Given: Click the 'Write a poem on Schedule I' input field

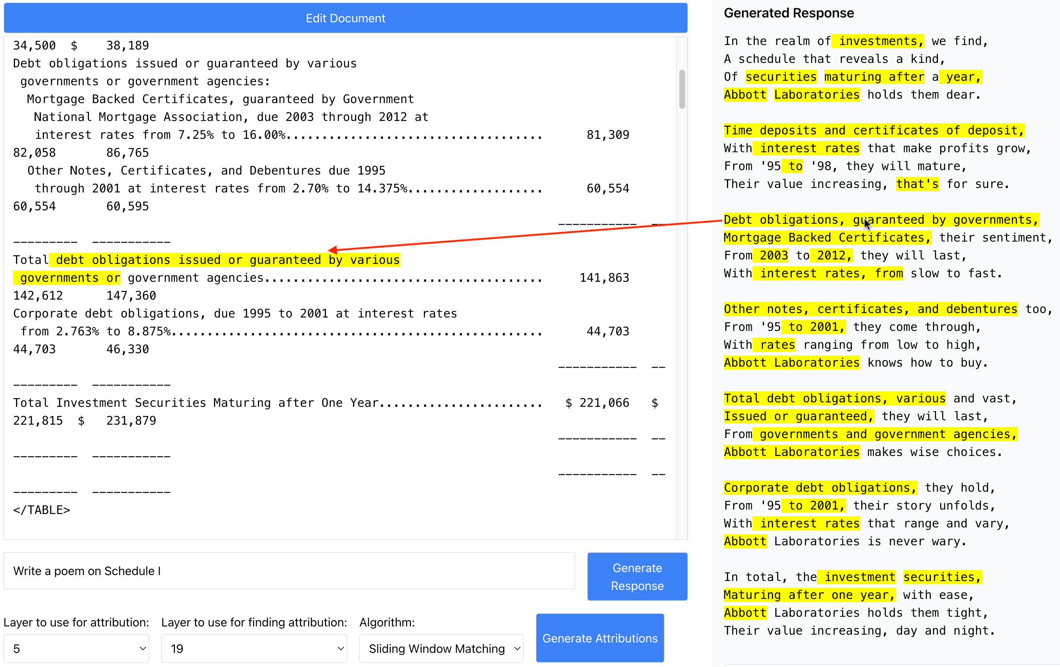Looking at the screenshot, I should pyautogui.click(x=289, y=571).
